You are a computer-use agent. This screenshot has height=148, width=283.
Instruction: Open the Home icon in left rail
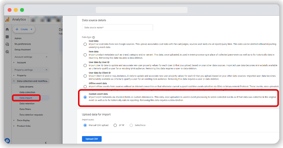point(7,29)
